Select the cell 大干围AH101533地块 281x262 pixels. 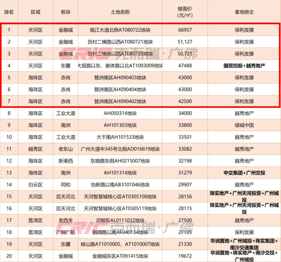[x=120, y=137]
